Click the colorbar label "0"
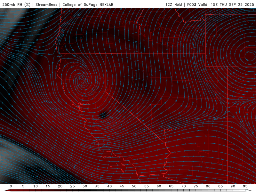Image resolution: width=256 pixels, height=192 pixels. point(11,186)
